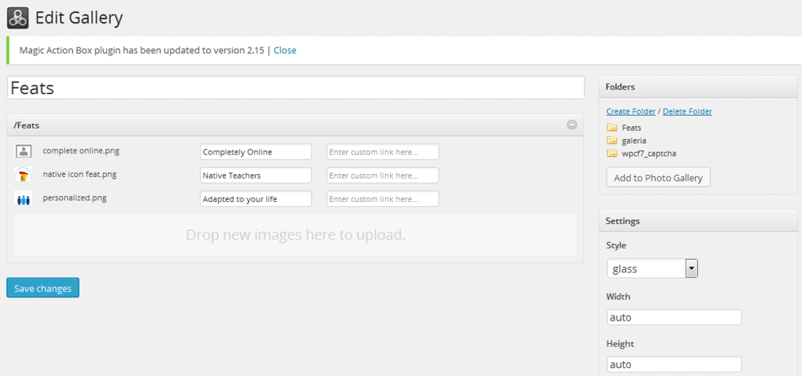Screen dimensions: 802x376
Task: Click the Save changes button
Action: [43, 288]
